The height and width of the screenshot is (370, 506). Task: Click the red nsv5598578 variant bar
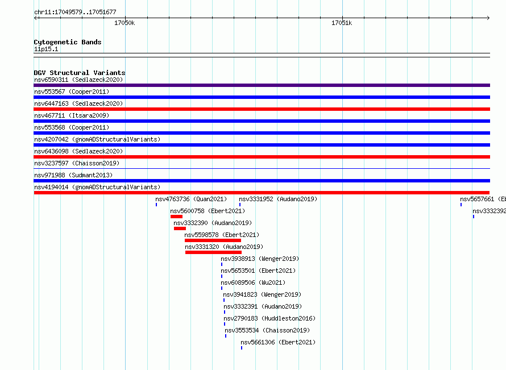(x=213, y=240)
